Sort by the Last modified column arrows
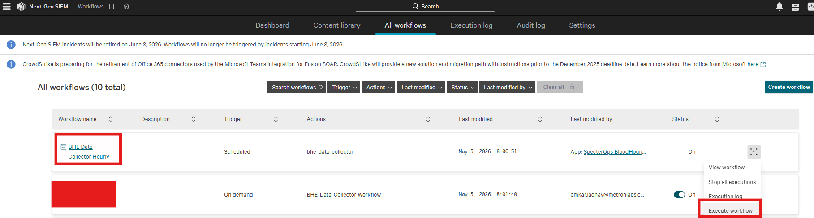 tap(540, 119)
